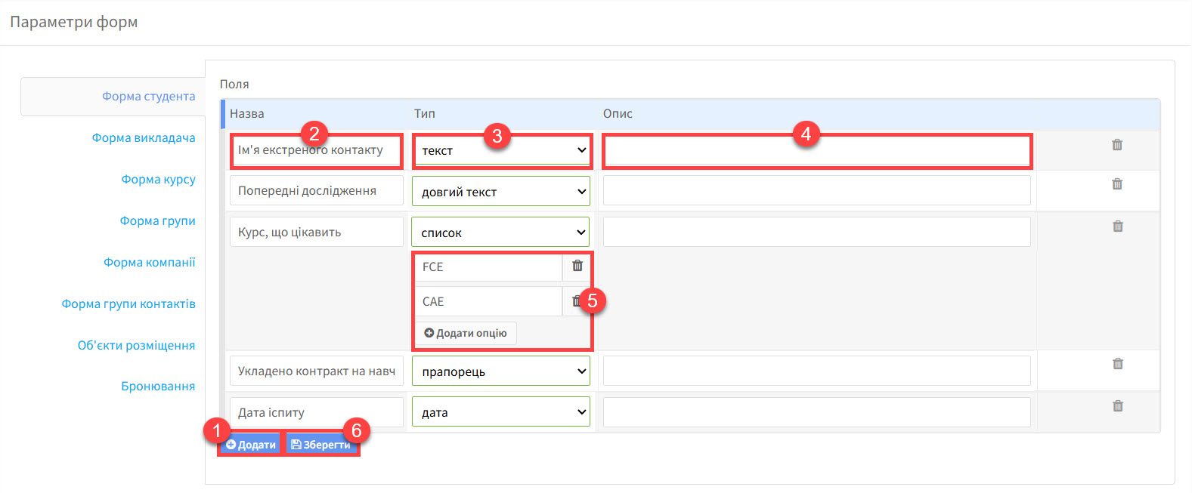This screenshot has width=1192, height=493.
Task: Click Додати опцію to add list option
Action: click(466, 333)
